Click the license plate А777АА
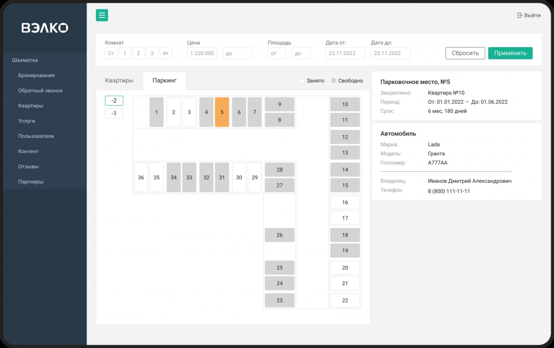 click(438, 163)
